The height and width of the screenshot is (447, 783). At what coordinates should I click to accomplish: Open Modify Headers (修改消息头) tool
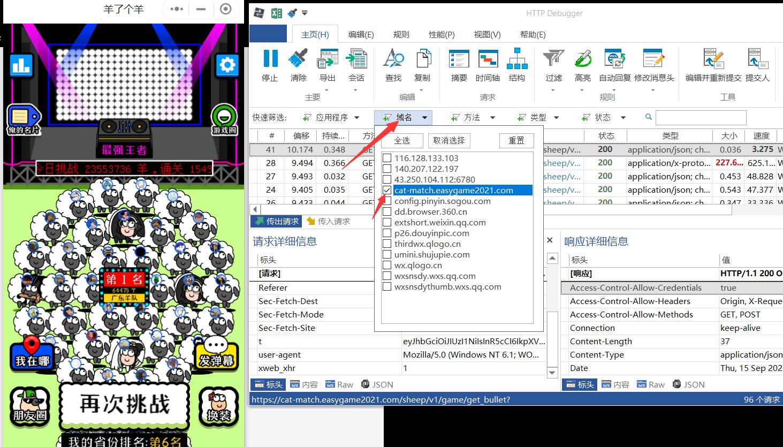coord(653,59)
